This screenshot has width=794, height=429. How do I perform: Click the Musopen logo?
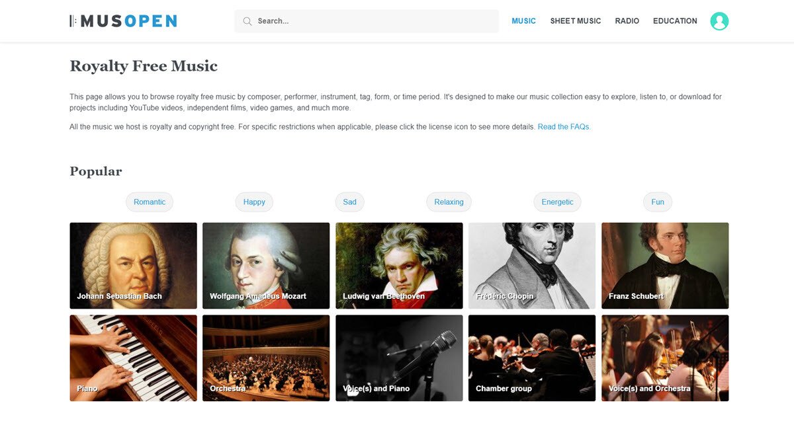pos(123,21)
